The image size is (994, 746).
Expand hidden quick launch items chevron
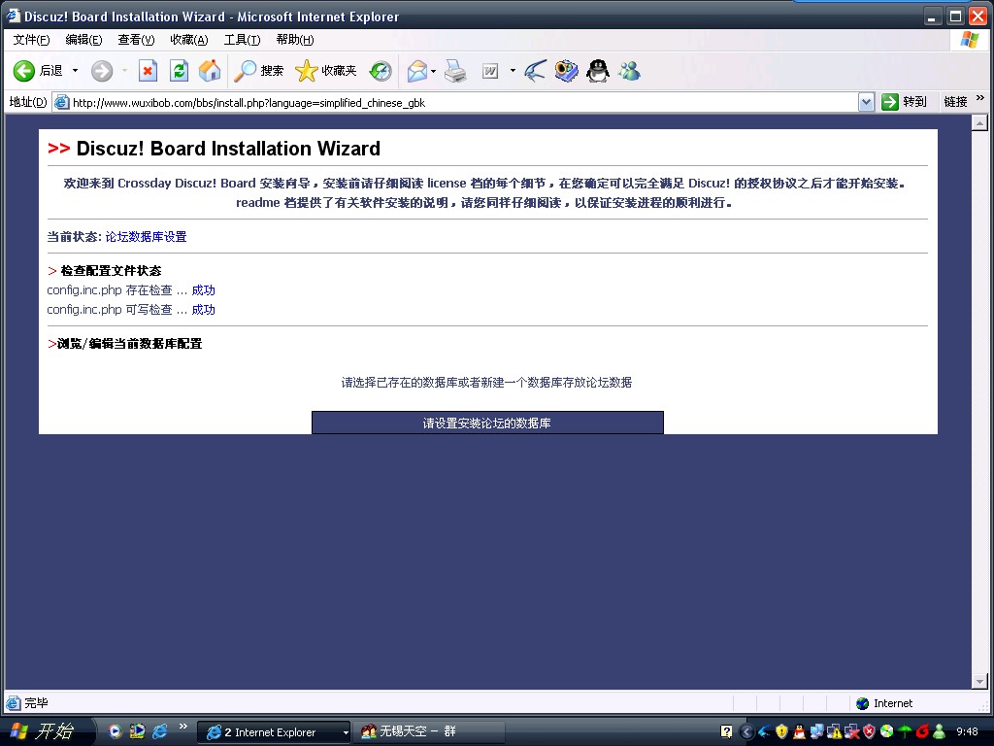click(x=183, y=726)
